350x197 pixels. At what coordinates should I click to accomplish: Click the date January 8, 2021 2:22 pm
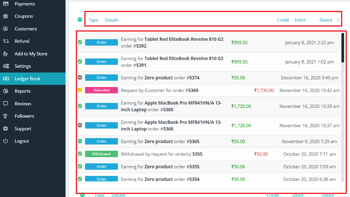309,43
